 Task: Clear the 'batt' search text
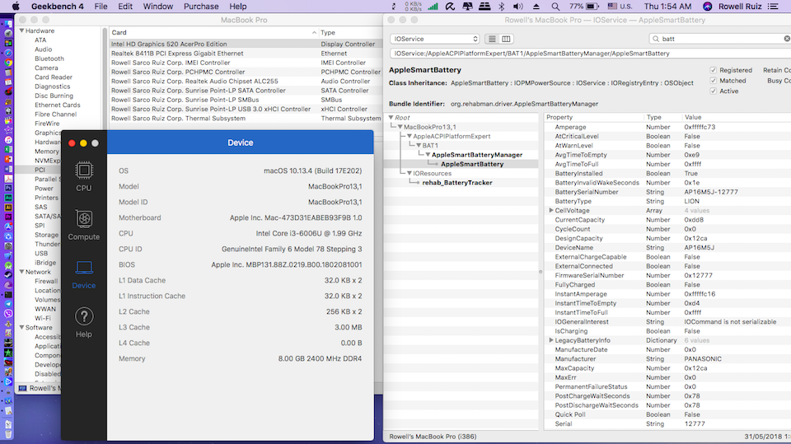pyautogui.click(x=786, y=39)
